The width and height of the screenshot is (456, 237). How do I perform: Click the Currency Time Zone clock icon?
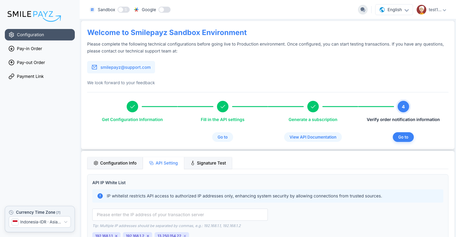[11, 212]
